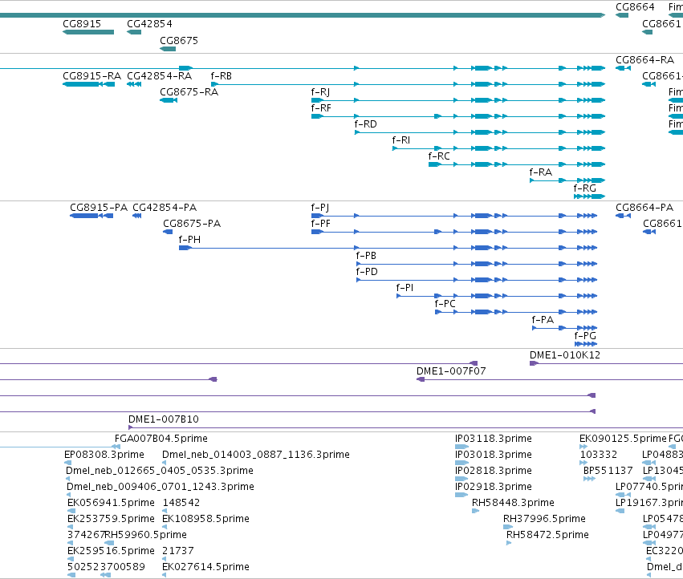Click protein f-PF label

[x=320, y=224]
